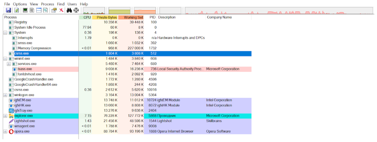
Task: Click the Opera icon beside opera.exe
Action: [11, 131]
